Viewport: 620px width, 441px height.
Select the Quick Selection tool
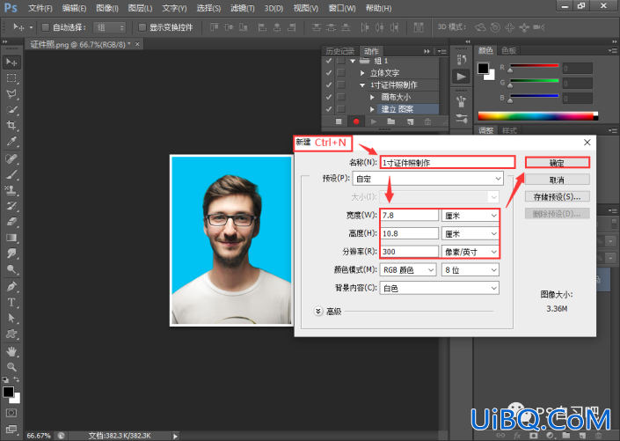(11, 110)
